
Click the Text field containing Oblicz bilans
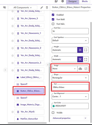pos(70,87)
